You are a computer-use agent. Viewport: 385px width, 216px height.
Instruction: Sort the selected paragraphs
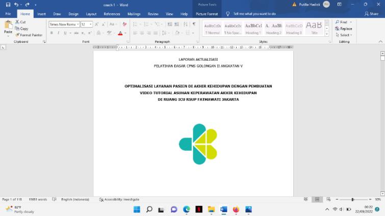point(186,24)
